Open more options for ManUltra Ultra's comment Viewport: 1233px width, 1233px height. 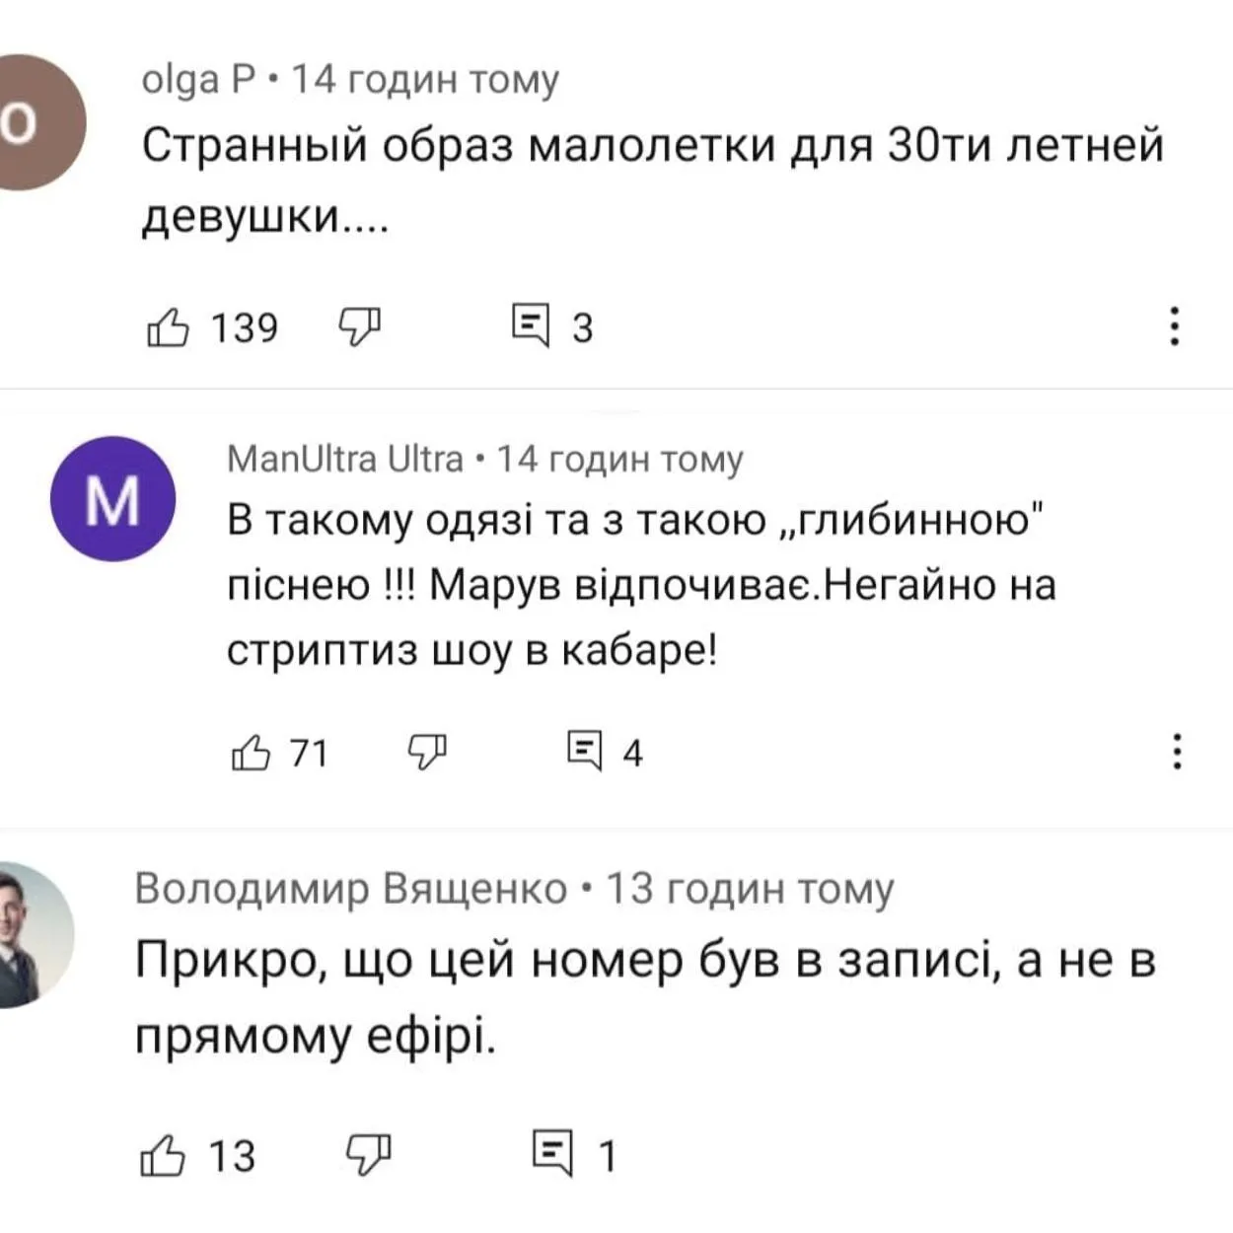(x=1176, y=752)
